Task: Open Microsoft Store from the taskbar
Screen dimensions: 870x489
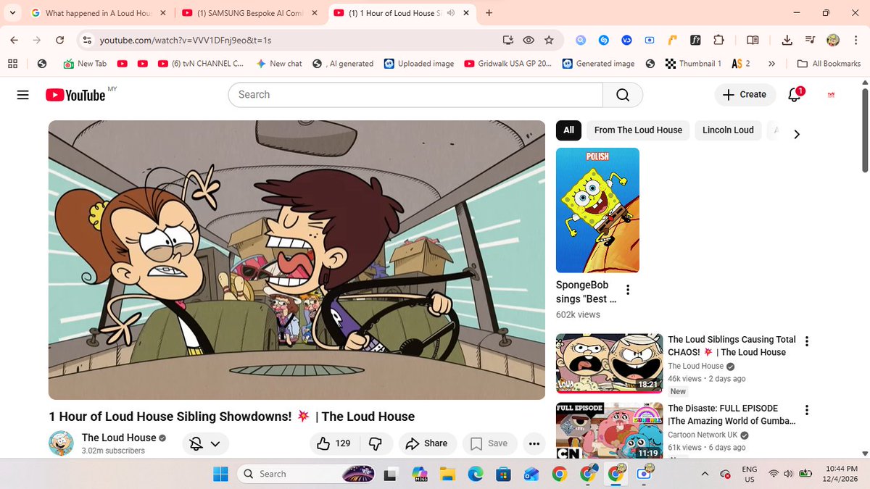Action: click(x=503, y=475)
